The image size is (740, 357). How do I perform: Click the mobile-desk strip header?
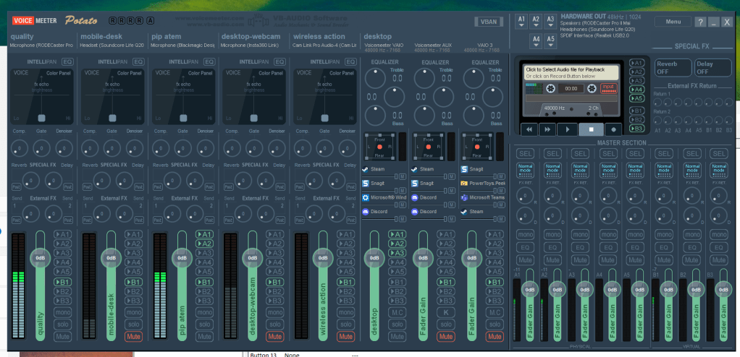coord(101,36)
